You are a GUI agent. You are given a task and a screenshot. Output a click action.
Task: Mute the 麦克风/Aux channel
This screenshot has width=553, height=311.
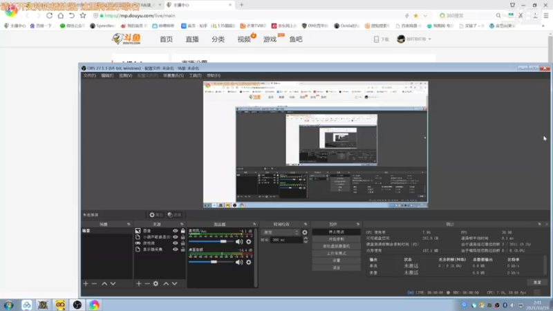pyautogui.click(x=239, y=241)
